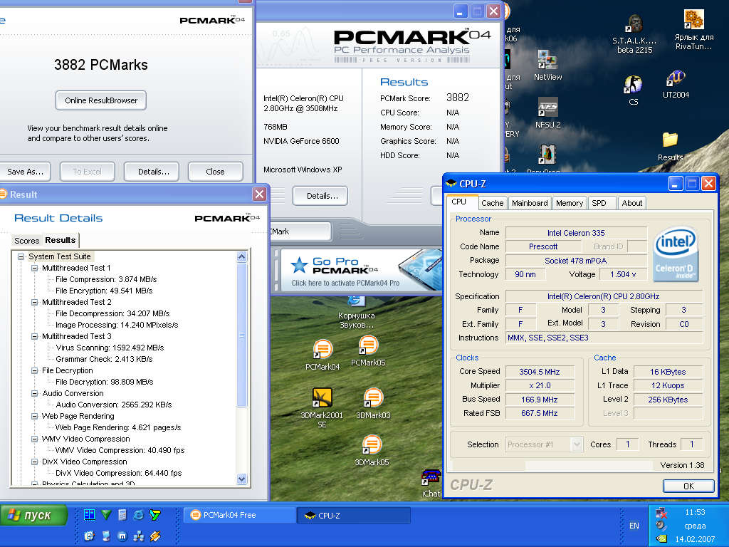
Task: Switch to PCMark04 Free taskbar button
Action: 240,515
